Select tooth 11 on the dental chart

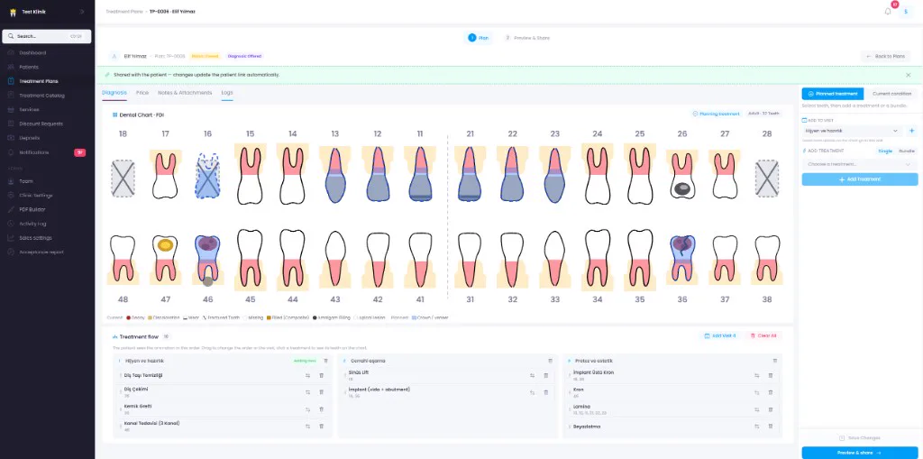pyautogui.click(x=420, y=175)
